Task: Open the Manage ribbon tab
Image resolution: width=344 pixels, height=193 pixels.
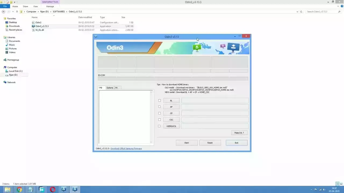Action: coord(50,6)
